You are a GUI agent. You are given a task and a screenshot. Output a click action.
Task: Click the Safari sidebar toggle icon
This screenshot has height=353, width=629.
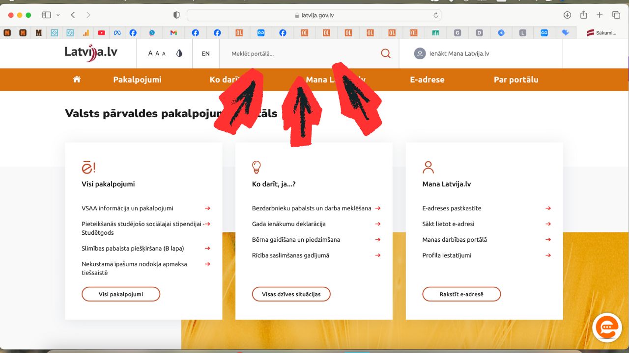[x=47, y=15]
